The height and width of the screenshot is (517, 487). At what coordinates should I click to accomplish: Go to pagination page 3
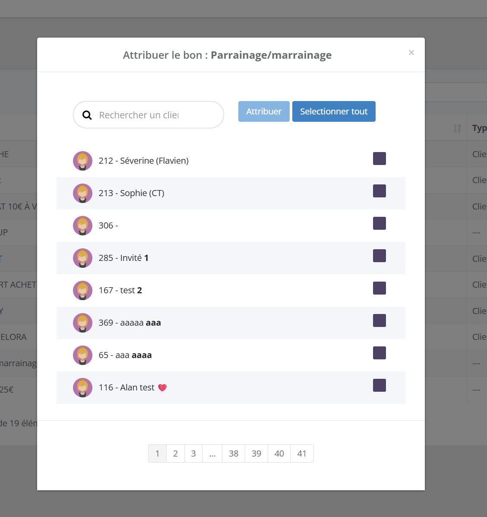[193, 454]
